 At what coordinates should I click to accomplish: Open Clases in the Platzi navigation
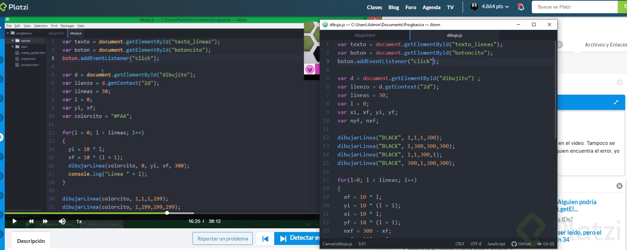(x=374, y=7)
